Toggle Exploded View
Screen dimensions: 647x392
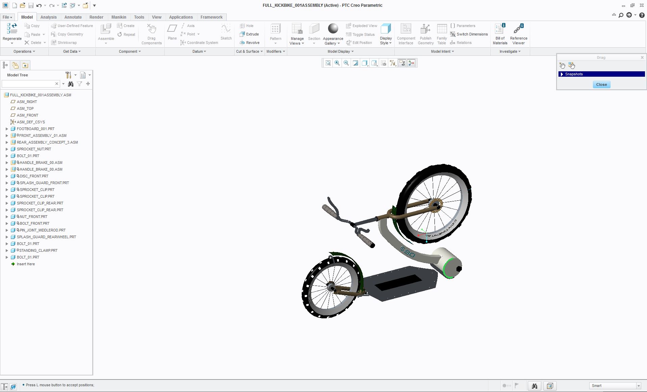[362, 26]
